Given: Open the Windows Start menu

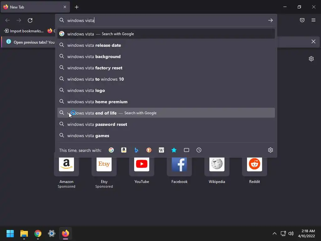Looking at the screenshot, I should (x=10, y=233).
